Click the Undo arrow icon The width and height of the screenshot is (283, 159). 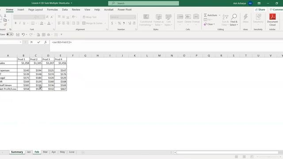(x=23, y=34)
